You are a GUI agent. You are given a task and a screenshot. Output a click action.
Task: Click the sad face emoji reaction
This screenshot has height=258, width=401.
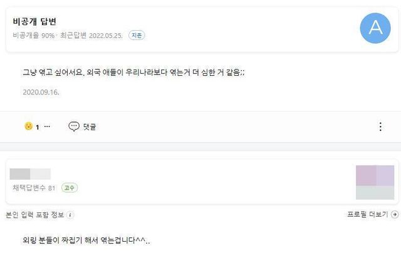coord(28,126)
